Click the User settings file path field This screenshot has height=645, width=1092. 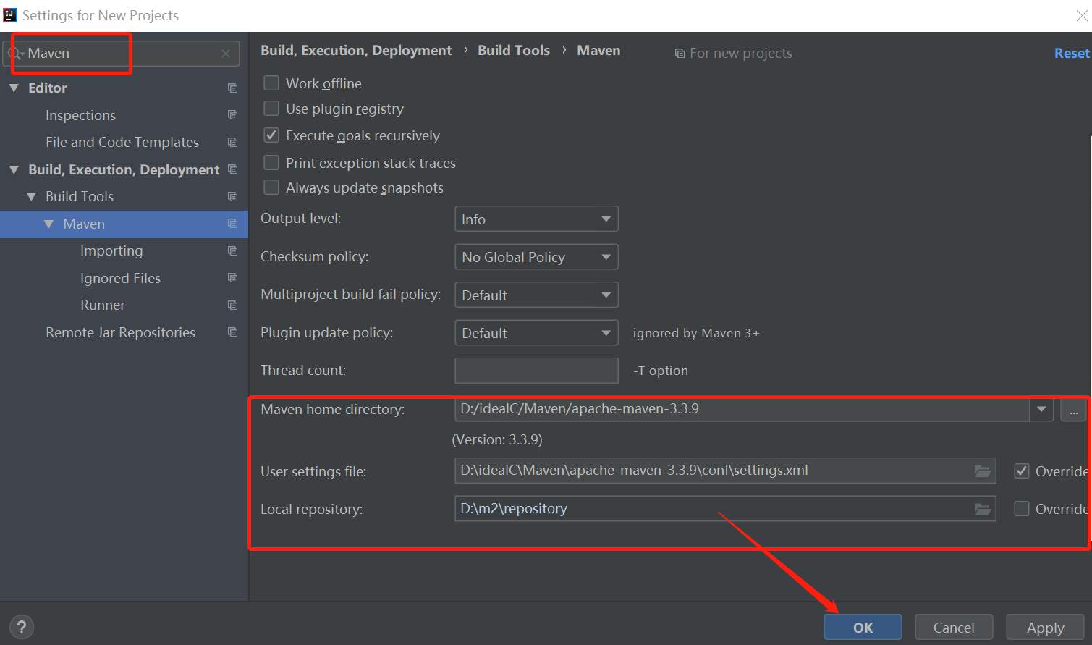tap(725, 471)
